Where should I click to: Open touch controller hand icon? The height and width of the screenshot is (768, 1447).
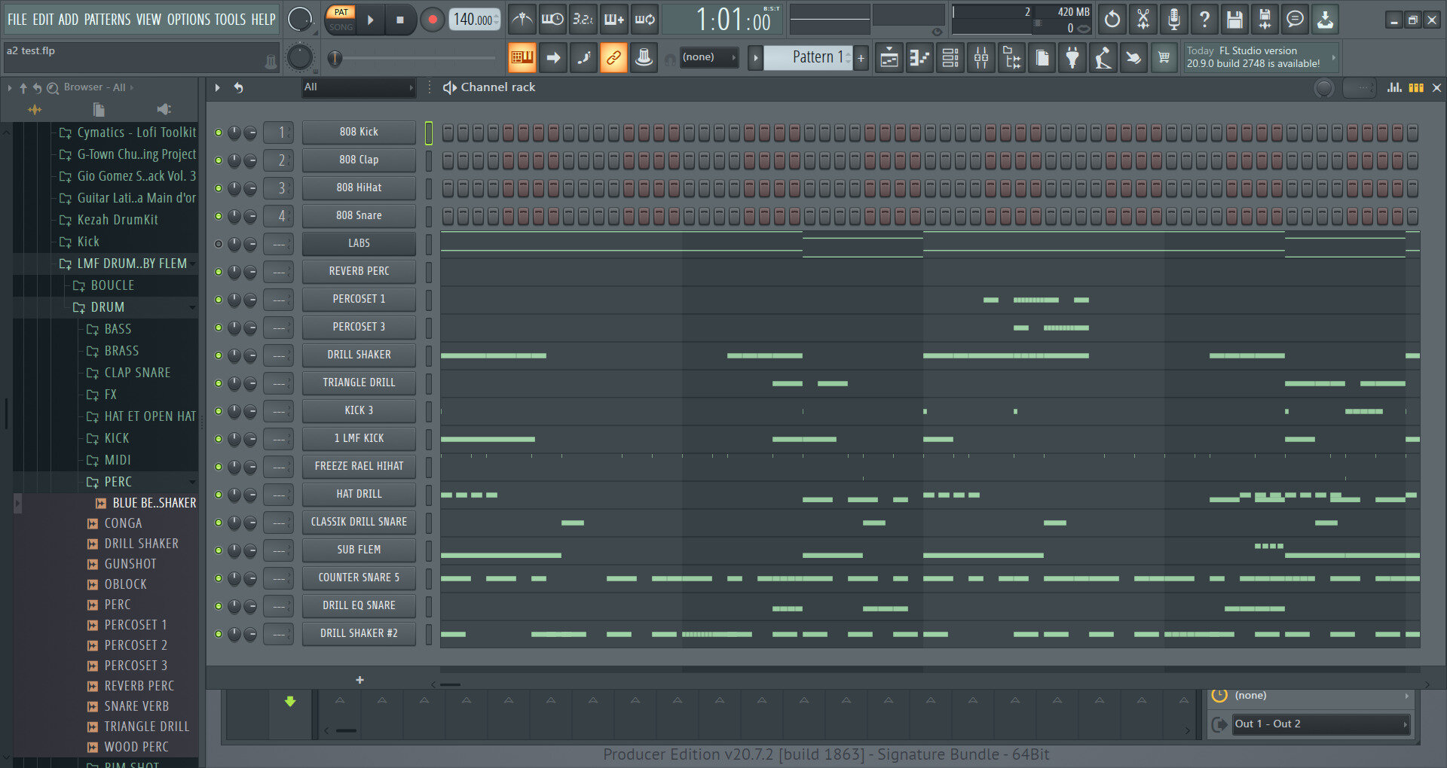tap(1133, 57)
